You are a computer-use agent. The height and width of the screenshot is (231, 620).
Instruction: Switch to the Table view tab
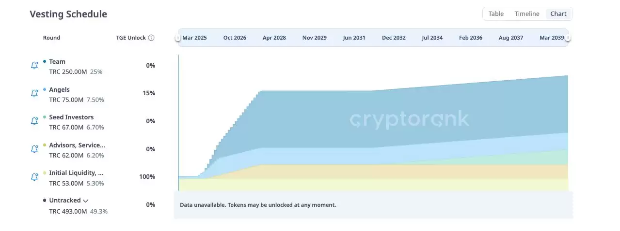tap(496, 14)
